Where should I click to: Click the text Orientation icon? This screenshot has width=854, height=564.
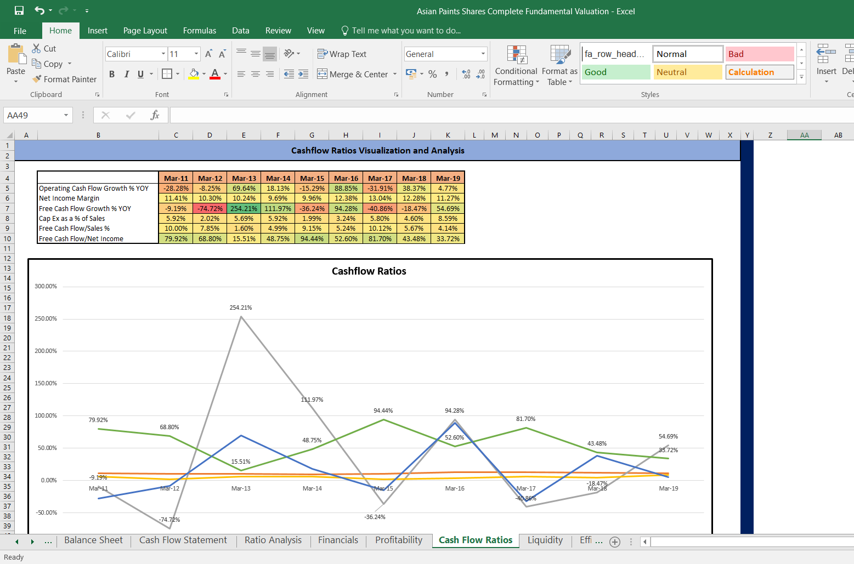(289, 53)
